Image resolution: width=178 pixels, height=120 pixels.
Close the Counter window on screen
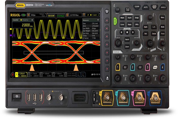point(32,20)
